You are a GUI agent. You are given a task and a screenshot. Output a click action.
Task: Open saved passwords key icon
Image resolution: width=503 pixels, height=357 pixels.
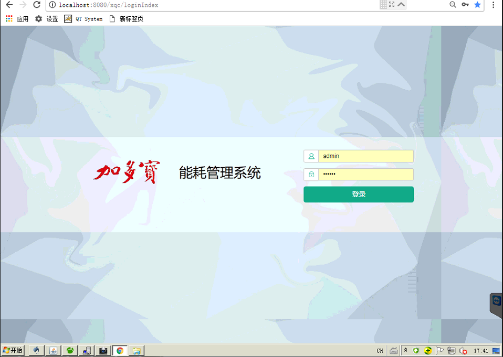click(x=465, y=5)
